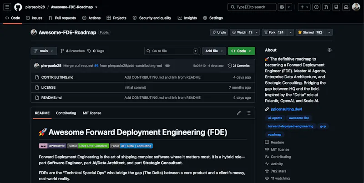Switch to the Issues tab

tap(34, 18)
